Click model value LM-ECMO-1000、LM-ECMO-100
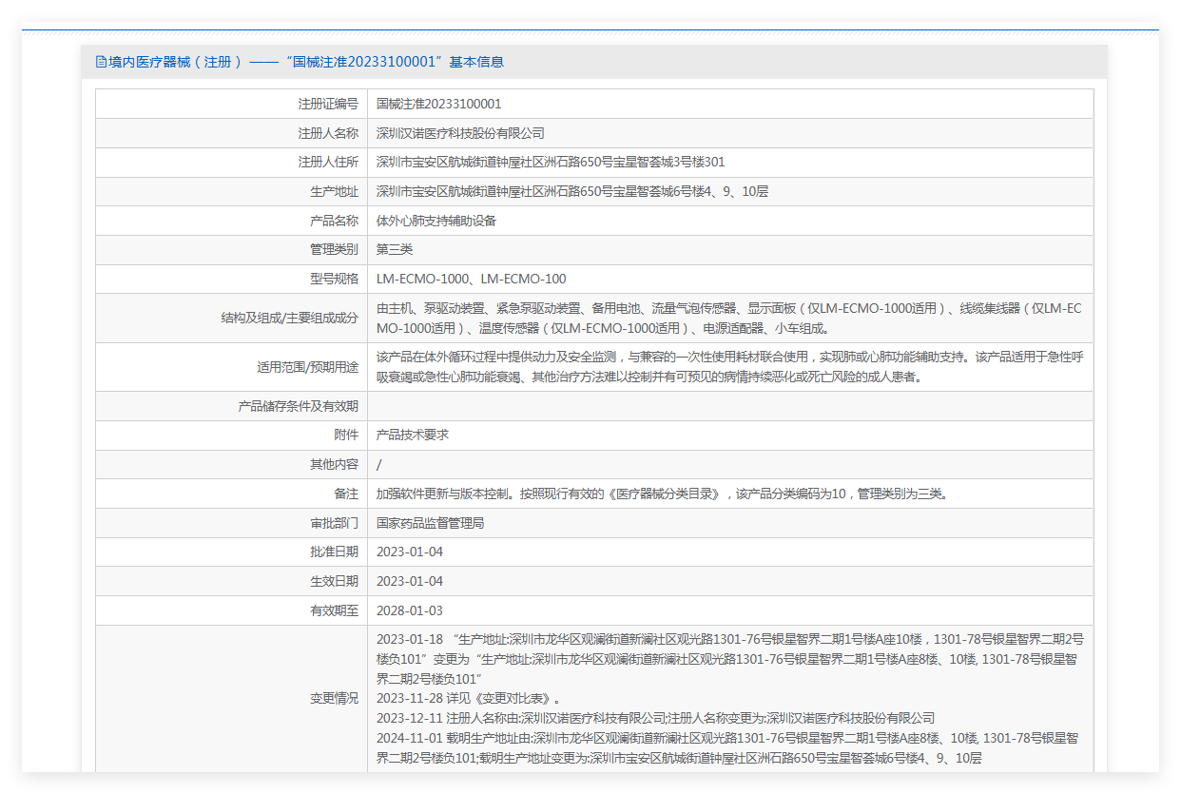The image size is (1181, 794). (x=472, y=279)
